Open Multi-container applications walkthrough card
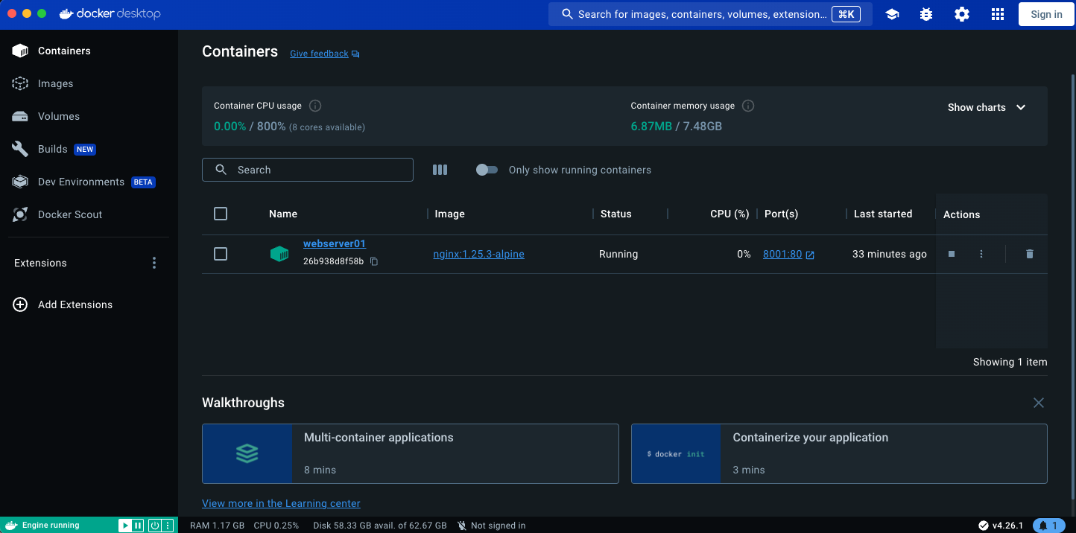The width and height of the screenshot is (1076, 533). [411, 453]
